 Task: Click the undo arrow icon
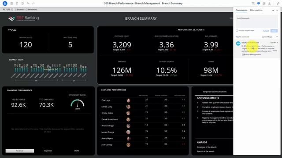28,4
